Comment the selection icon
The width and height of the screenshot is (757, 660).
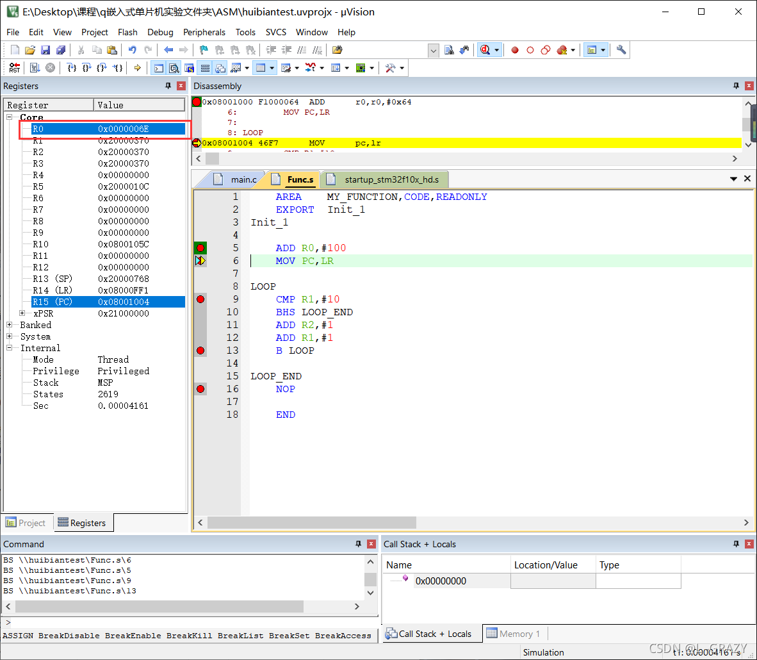click(x=302, y=50)
